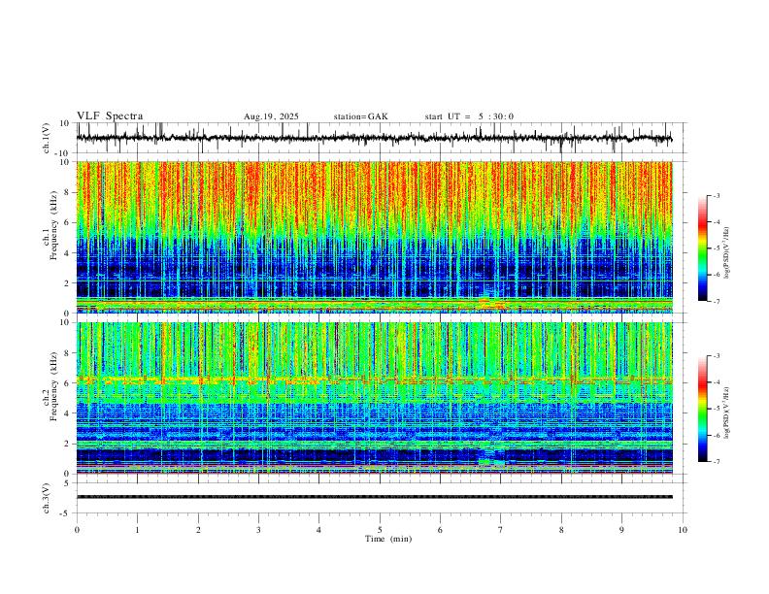The height and width of the screenshot is (594, 769).
Task: Click the ch.2 spectrogram plot
Action: 375,398
